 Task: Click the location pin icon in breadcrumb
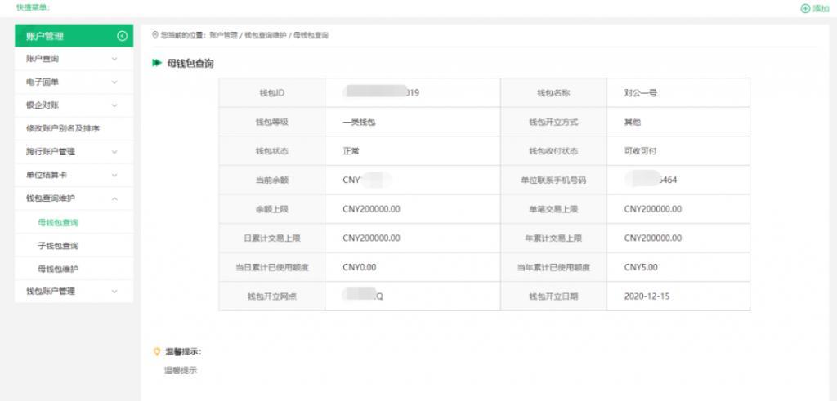click(155, 36)
